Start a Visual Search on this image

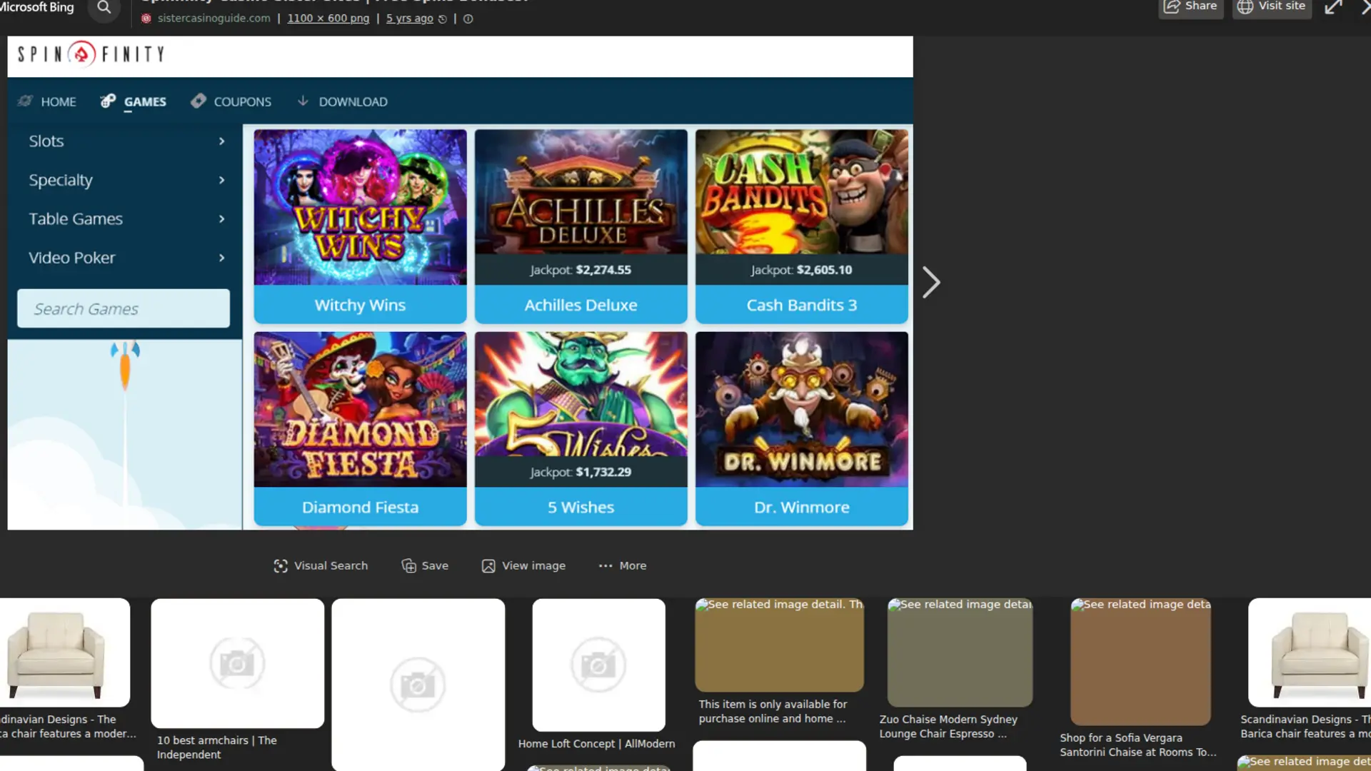(x=281, y=565)
